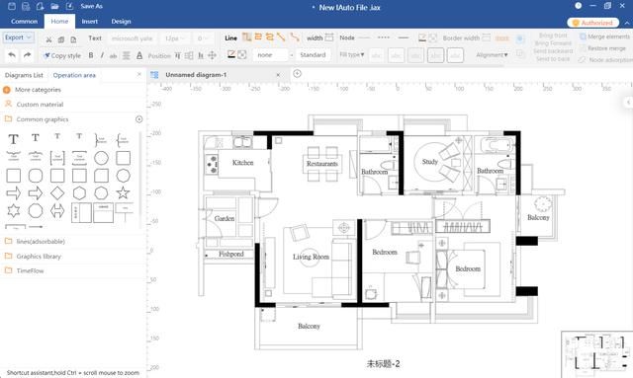The width and height of the screenshot is (633, 378).
Task: Click the large T text shape
Action: [13, 139]
